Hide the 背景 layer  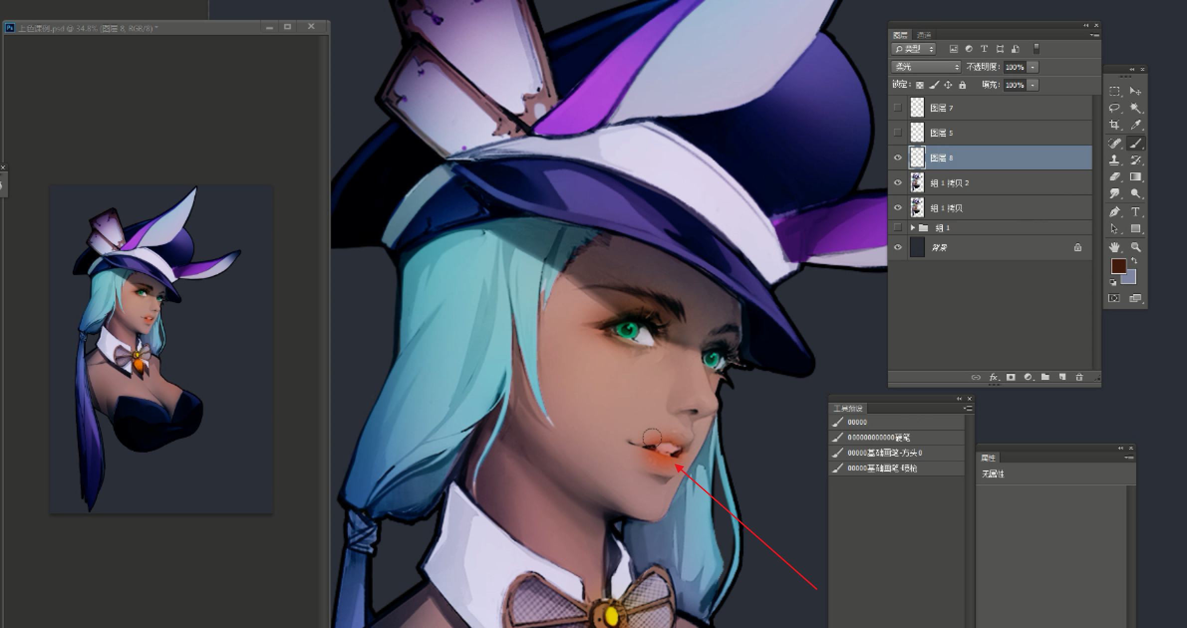pos(898,247)
